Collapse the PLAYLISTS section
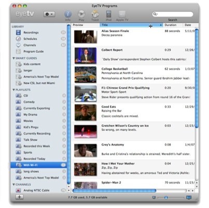This screenshot has height=208, width=209. (13, 90)
